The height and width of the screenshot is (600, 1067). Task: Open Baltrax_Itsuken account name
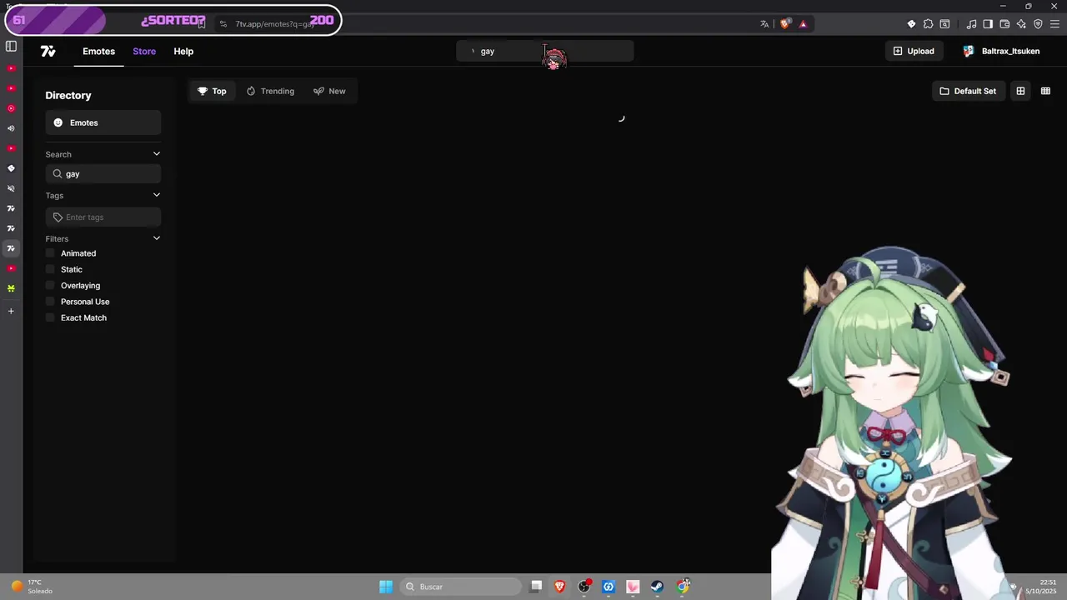point(1010,52)
